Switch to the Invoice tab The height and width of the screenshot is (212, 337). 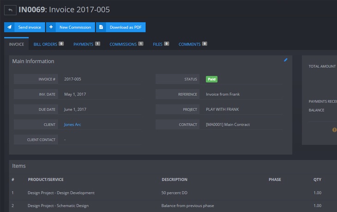(16, 44)
